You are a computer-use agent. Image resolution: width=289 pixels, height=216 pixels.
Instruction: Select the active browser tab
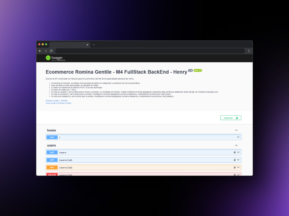click(70, 45)
